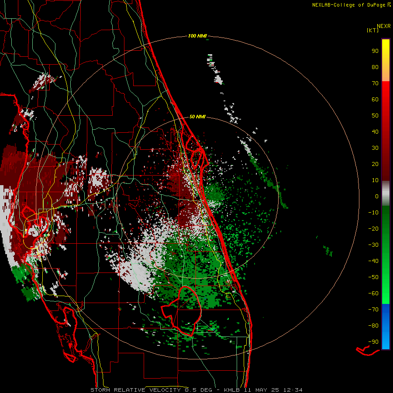The image size is (393, 393).
Task: Click the -70 value on velocity scale
Action: 373,310
